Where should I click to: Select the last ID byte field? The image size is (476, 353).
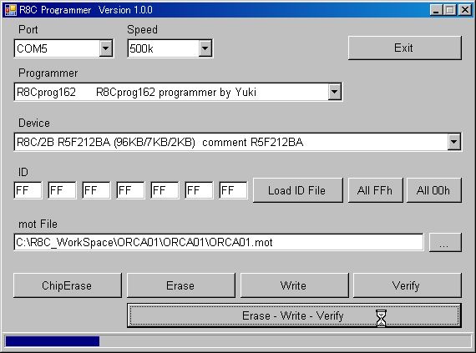tap(233, 190)
